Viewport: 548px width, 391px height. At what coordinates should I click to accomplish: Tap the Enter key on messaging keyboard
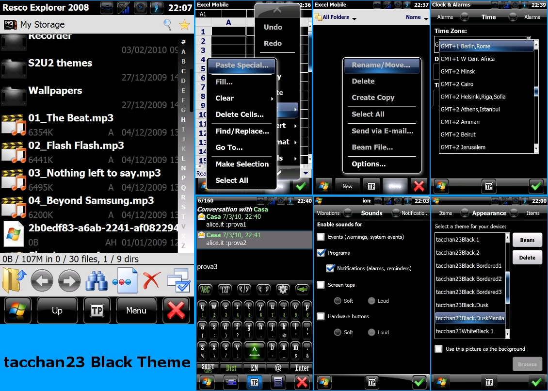pyautogui.click(x=302, y=368)
